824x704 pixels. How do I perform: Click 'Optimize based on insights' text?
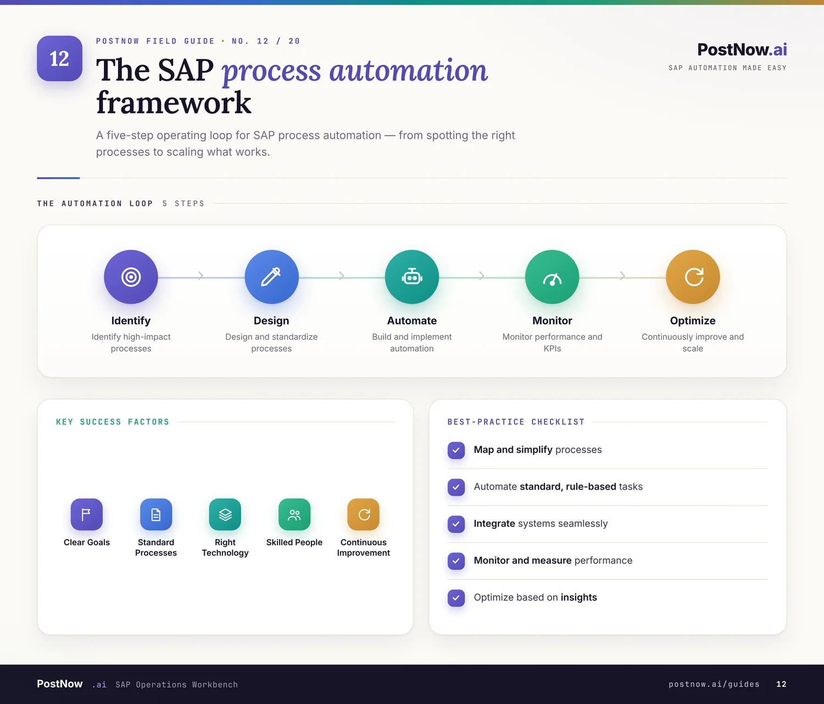click(x=535, y=597)
